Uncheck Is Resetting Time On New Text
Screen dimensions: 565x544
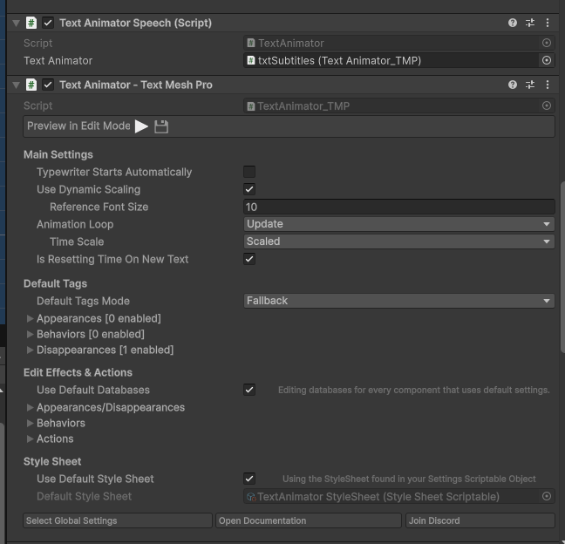pyautogui.click(x=249, y=259)
